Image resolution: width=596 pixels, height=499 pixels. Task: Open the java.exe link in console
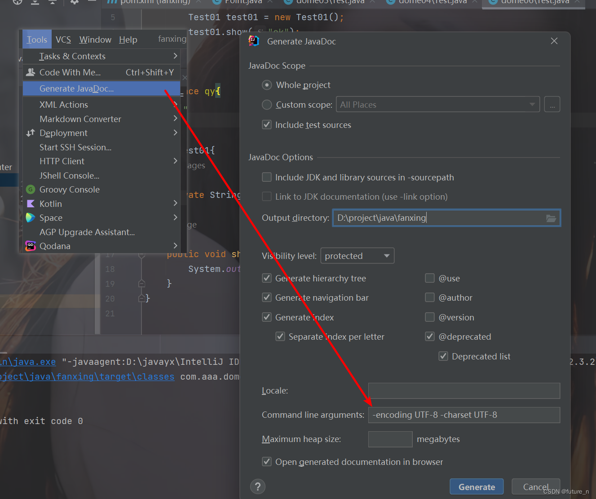(x=28, y=362)
